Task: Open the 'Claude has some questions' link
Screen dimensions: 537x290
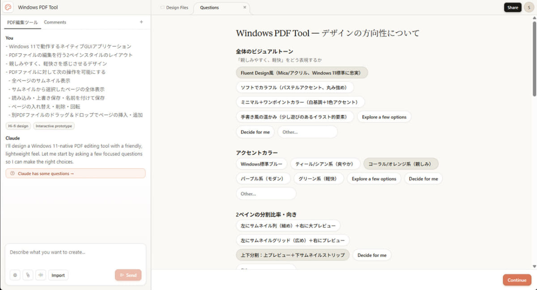Action: point(75,173)
